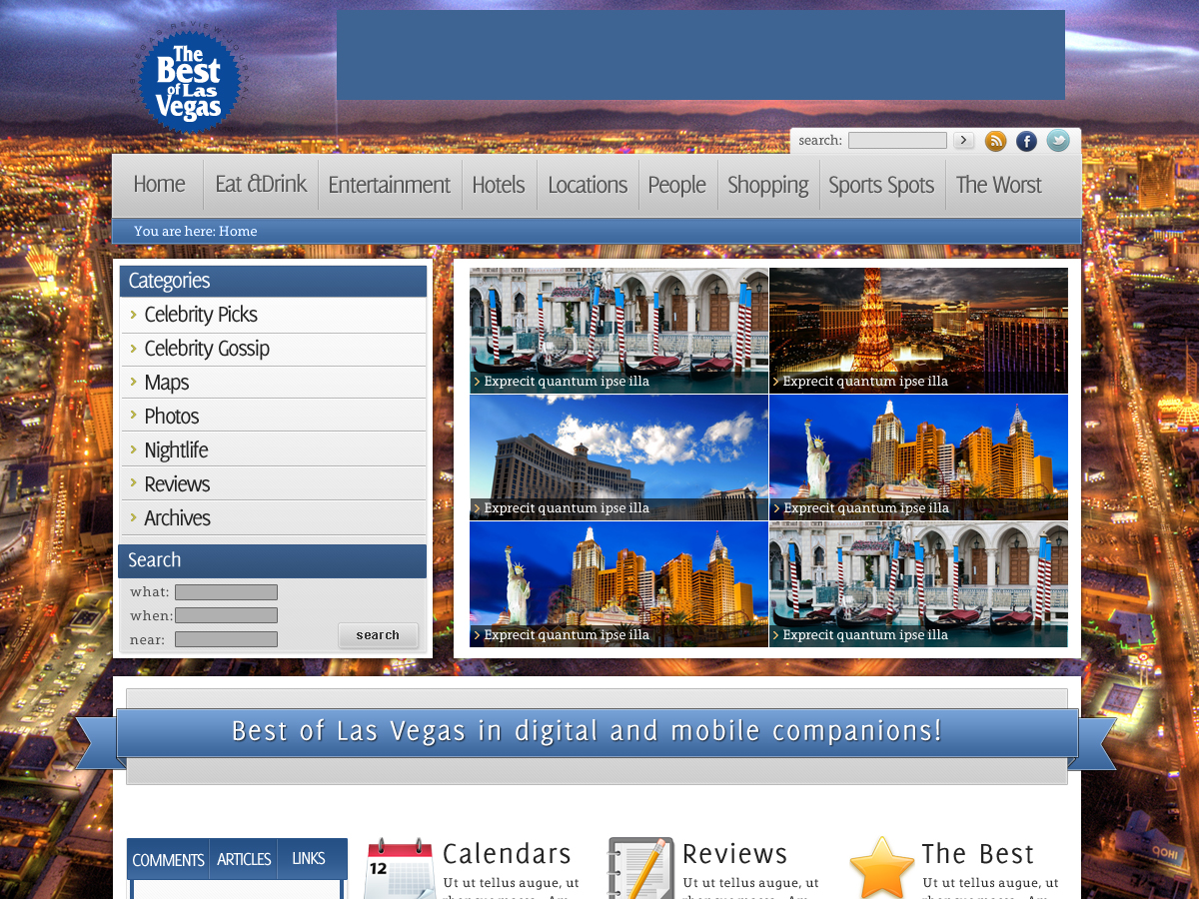Visit the Facebook page icon
This screenshot has width=1199, height=899.
pyautogui.click(x=1026, y=141)
